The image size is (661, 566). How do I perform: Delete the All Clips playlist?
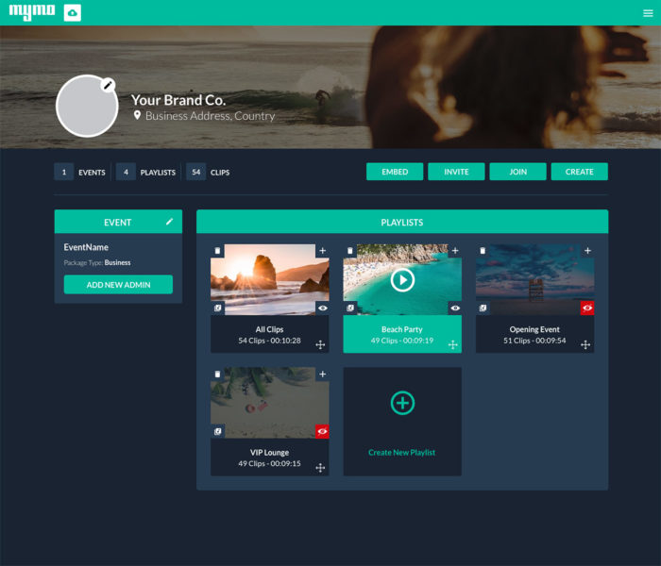217,251
